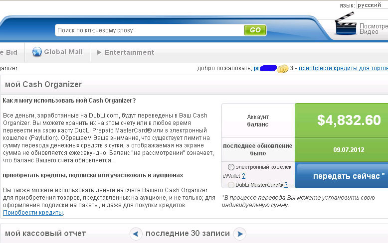Screen dimensions: 388x243
Task: Click the green GO search button
Action: point(255,30)
